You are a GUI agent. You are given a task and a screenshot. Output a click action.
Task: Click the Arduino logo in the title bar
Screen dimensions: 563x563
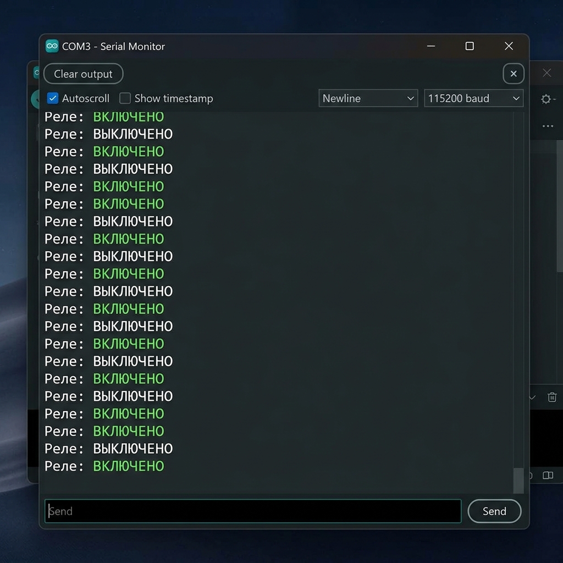tap(52, 46)
